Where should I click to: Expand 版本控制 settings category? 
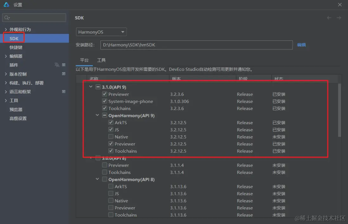click(x=6, y=74)
